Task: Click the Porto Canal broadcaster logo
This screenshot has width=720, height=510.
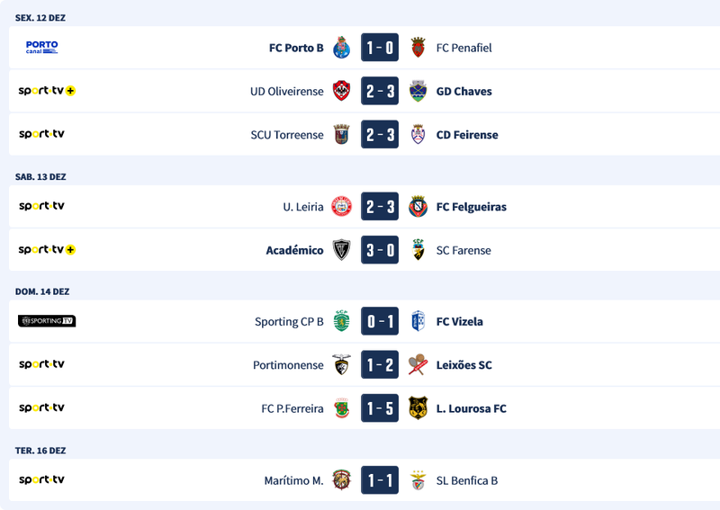Action: [x=41, y=48]
